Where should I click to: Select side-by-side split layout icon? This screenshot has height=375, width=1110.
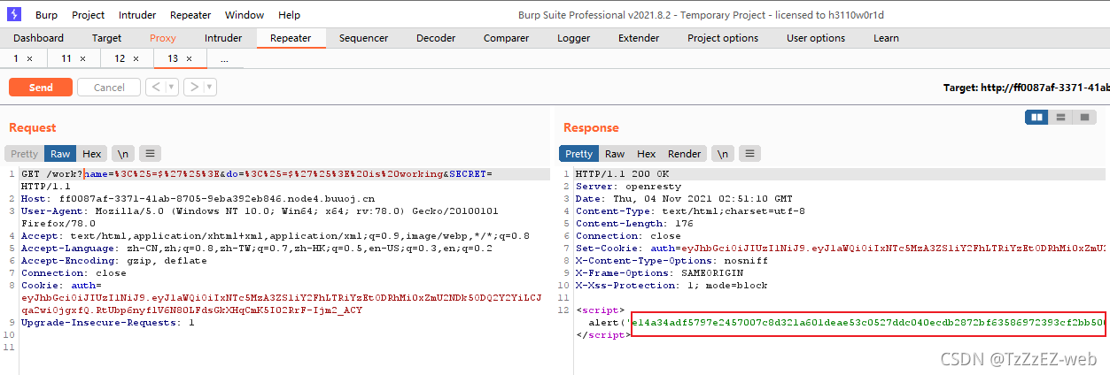click(1036, 117)
